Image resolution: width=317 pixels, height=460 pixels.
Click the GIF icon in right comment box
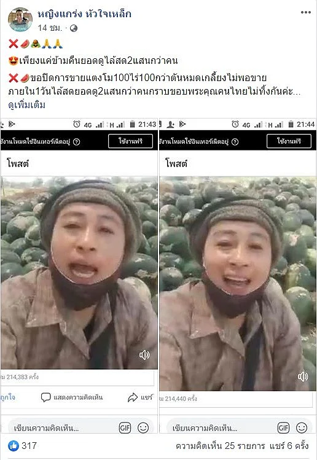coord(283,428)
